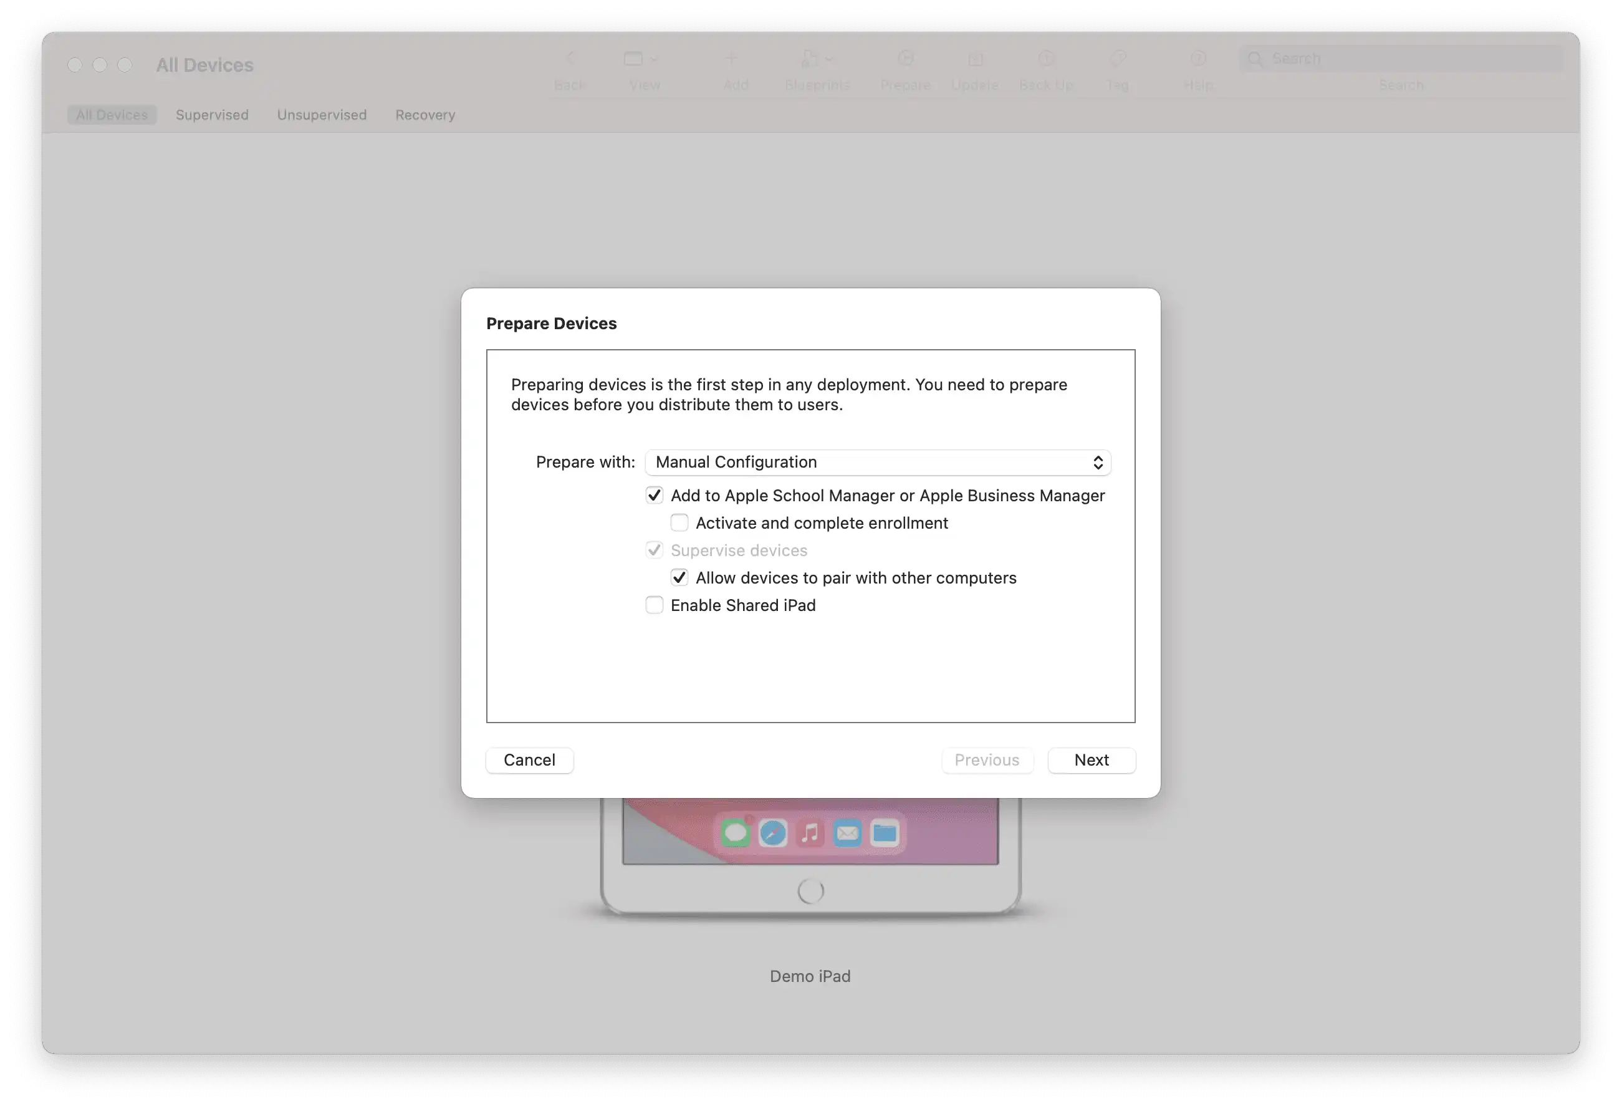
Task: Click Music icon on the iPad dock
Action: point(810,832)
